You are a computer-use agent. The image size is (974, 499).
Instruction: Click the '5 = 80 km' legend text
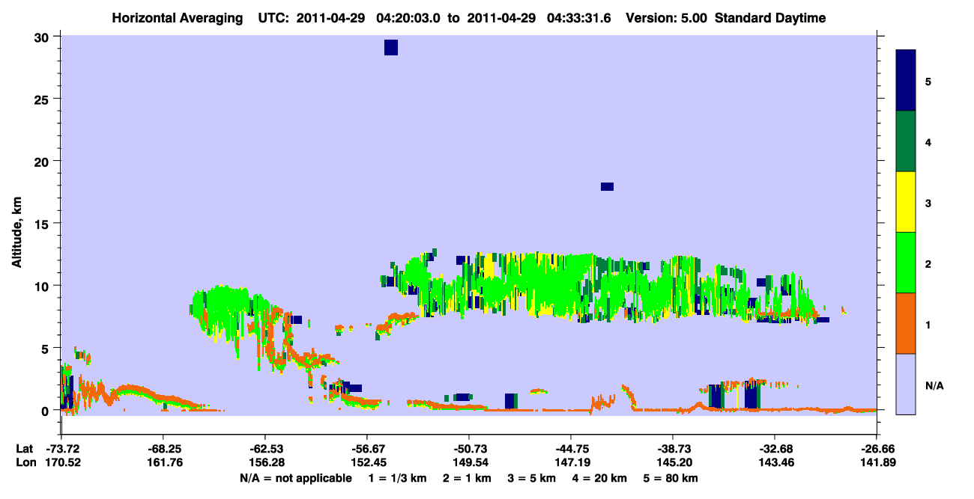click(671, 478)
